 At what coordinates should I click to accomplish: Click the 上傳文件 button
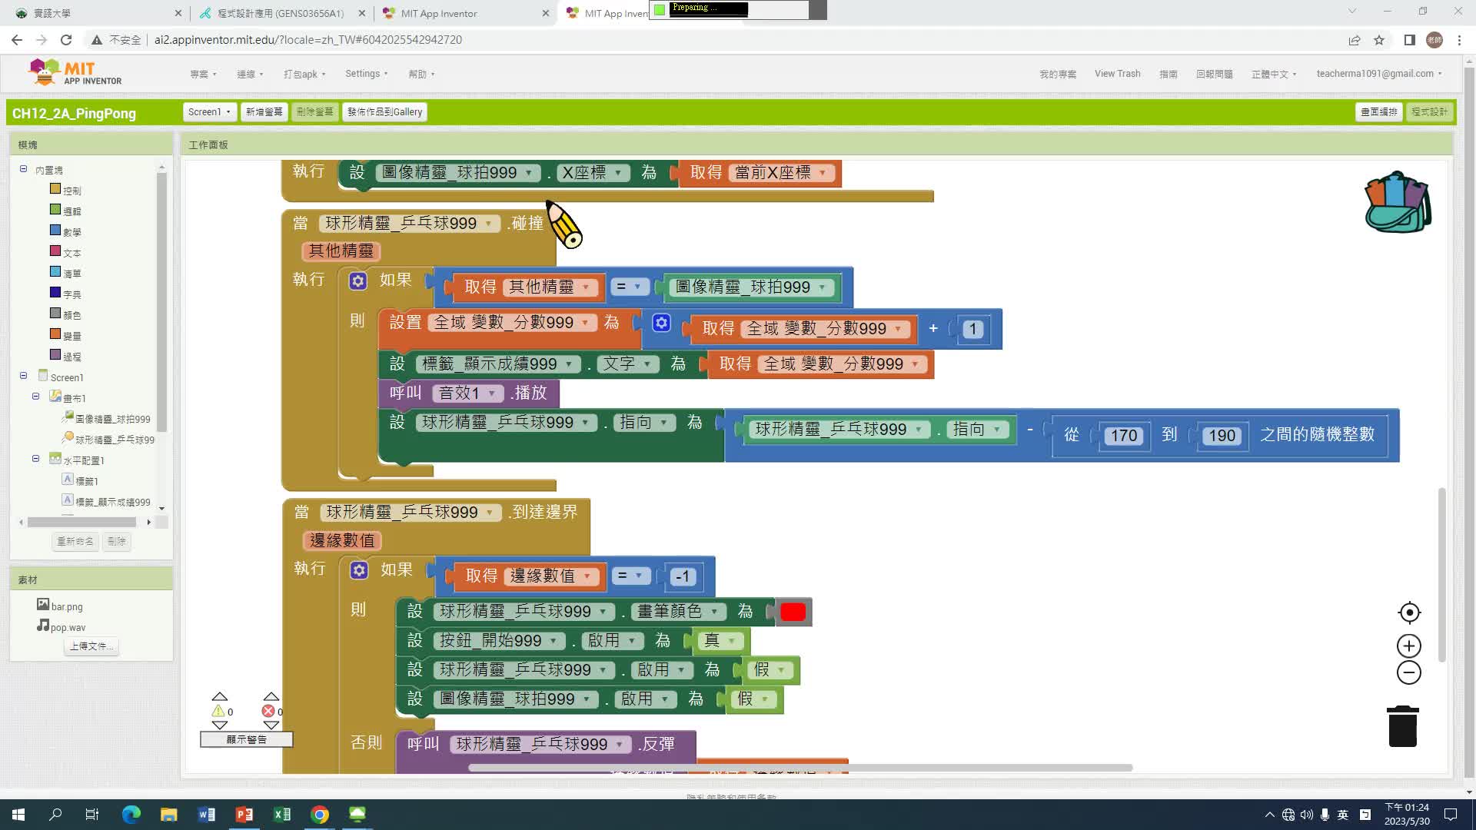click(x=91, y=646)
